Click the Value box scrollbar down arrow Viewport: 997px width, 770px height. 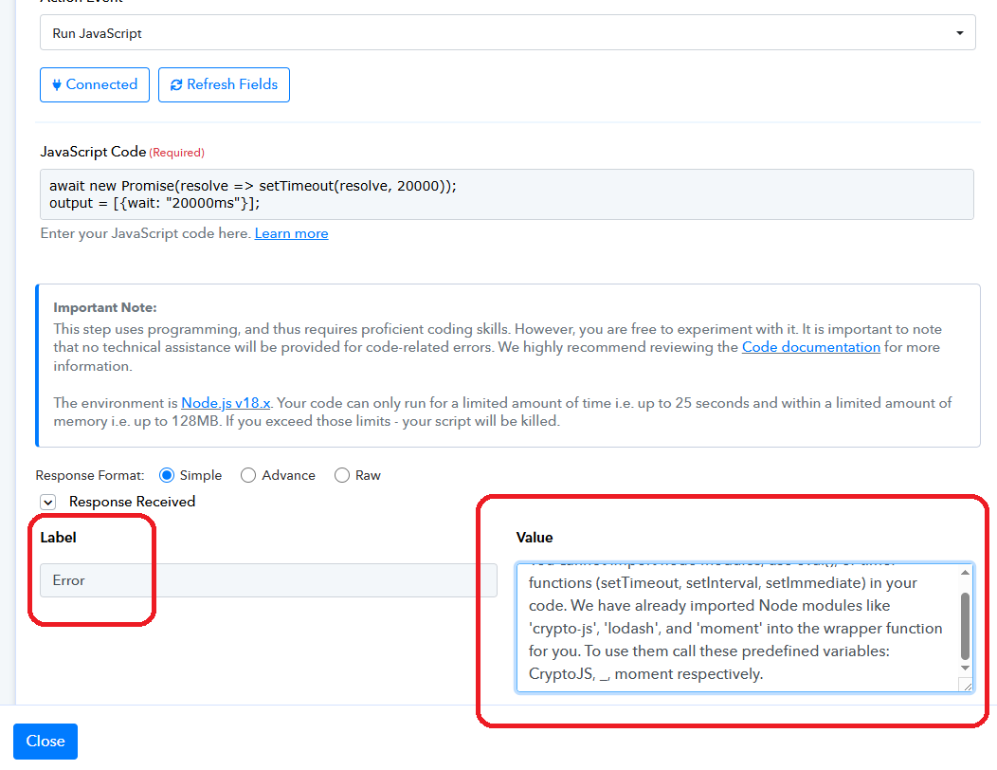point(965,669)
